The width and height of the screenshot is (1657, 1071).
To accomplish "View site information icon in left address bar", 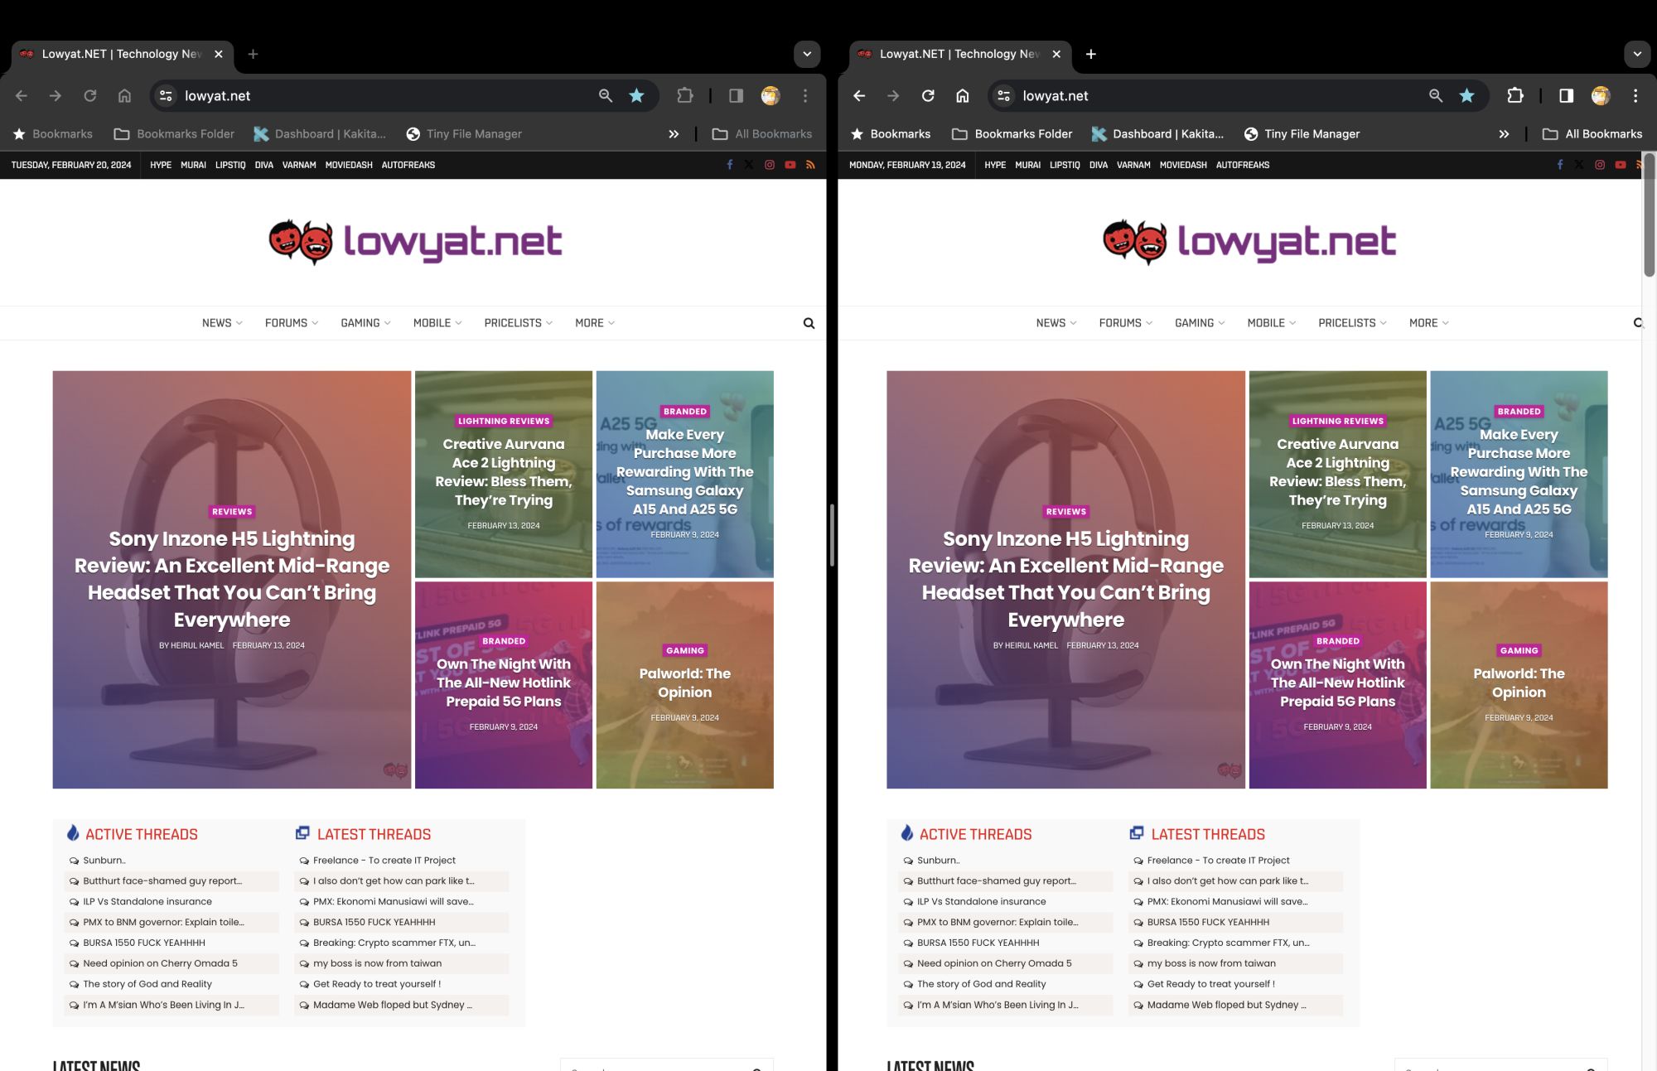I will (x=166, y=95).
